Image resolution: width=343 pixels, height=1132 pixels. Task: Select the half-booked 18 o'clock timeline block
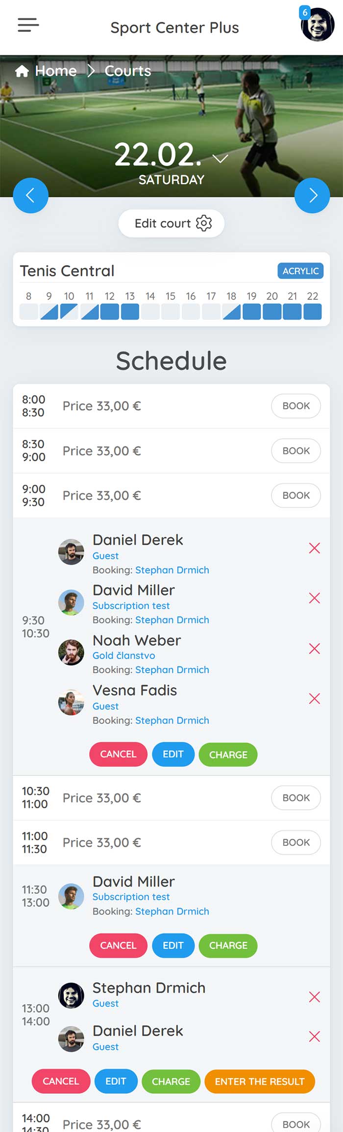point(231,312)
